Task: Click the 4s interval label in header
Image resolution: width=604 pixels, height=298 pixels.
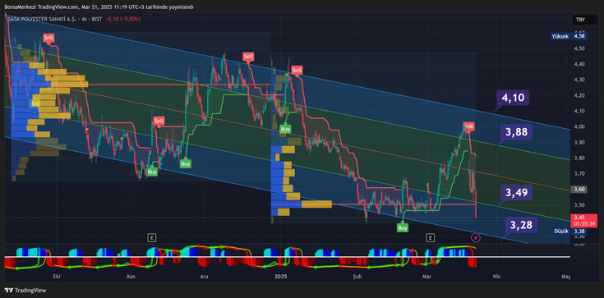Action: 84,19
